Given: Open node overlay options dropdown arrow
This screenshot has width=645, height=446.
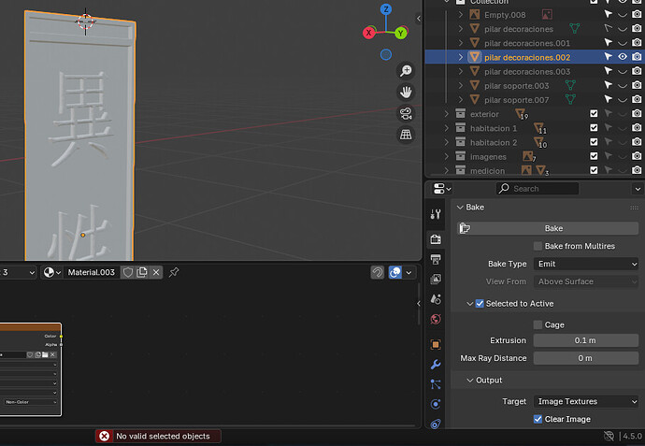Looking at the screenshot, I should point(408,272).
